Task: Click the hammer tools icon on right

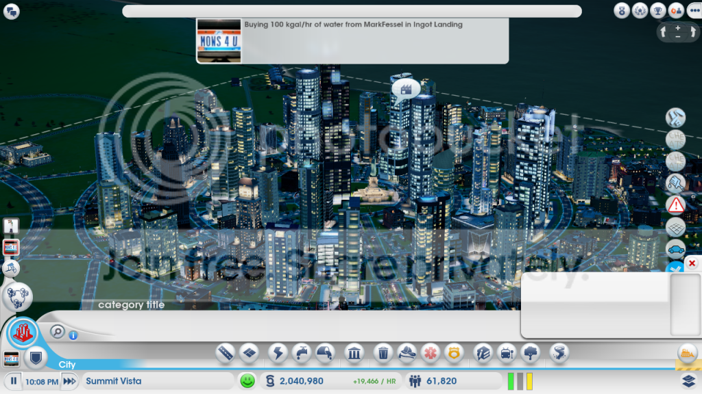Action: (675, 118)
